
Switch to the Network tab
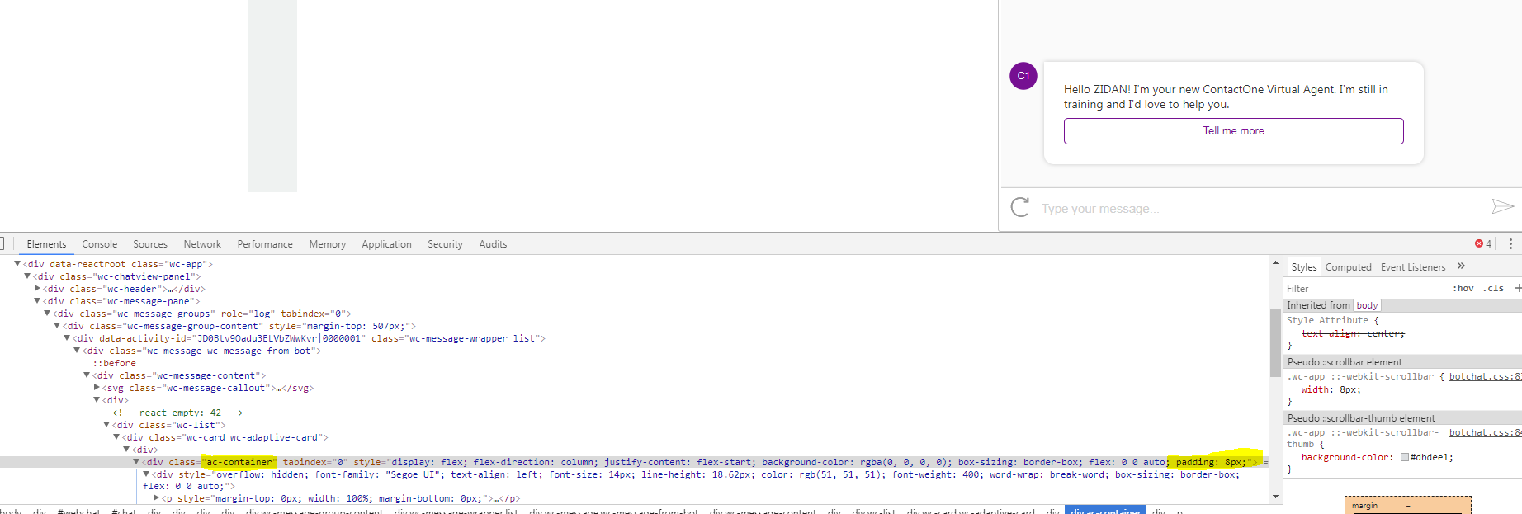point(202,244)
